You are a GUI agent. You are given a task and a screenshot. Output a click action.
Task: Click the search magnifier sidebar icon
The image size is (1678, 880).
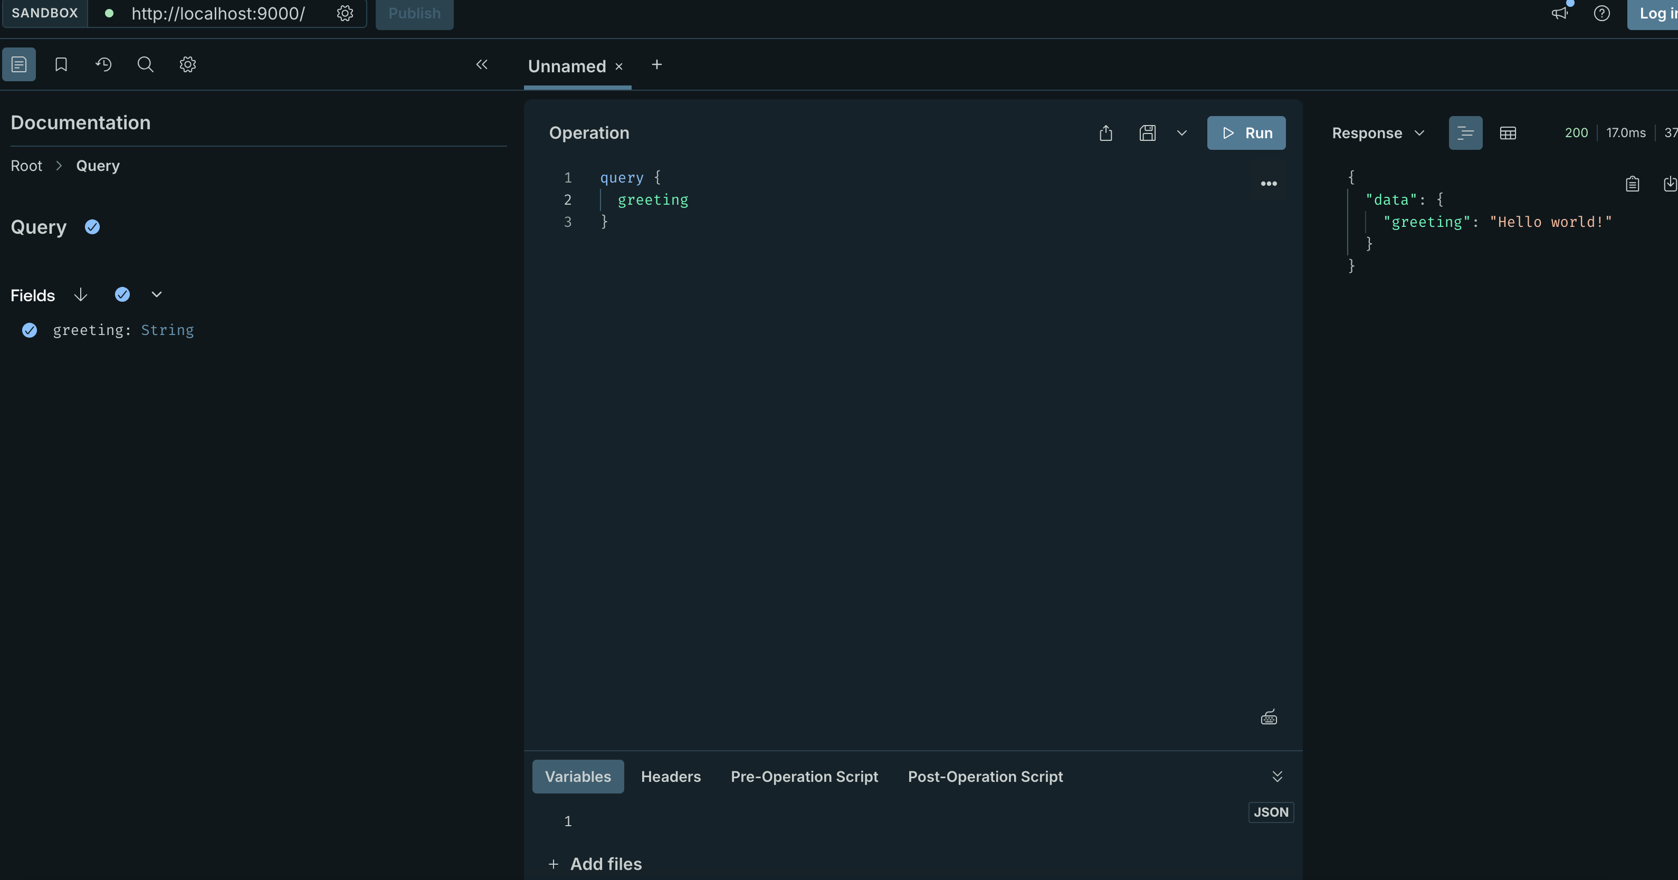pyautogui.click(x=145, y=64)
